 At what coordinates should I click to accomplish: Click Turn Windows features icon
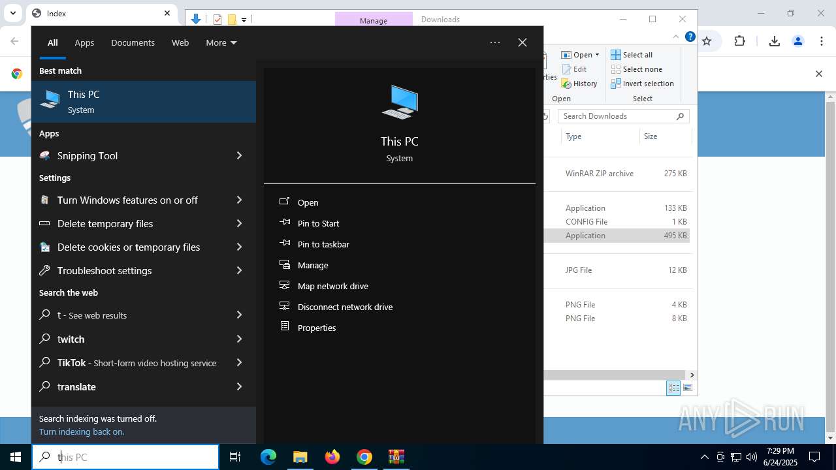44,200
